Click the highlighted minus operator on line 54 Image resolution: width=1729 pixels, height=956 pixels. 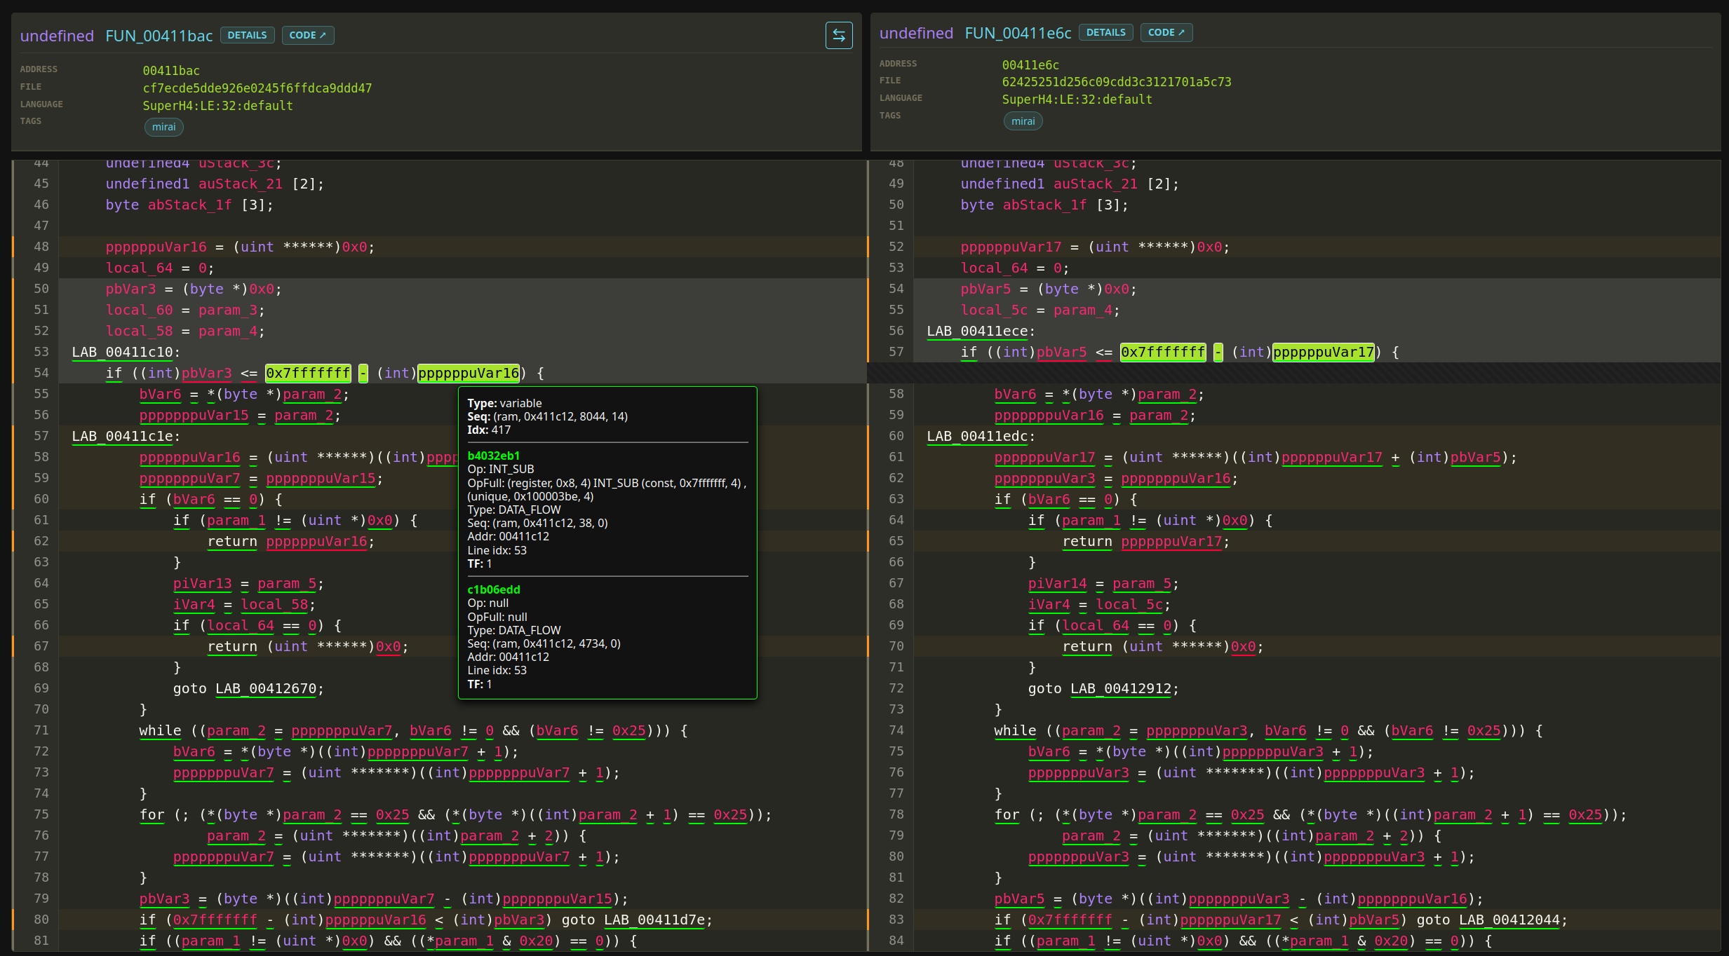(x=363, y=373)
